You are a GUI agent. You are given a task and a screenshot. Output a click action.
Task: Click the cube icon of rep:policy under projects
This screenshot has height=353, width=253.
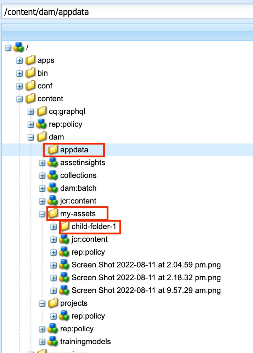point(64,316)
